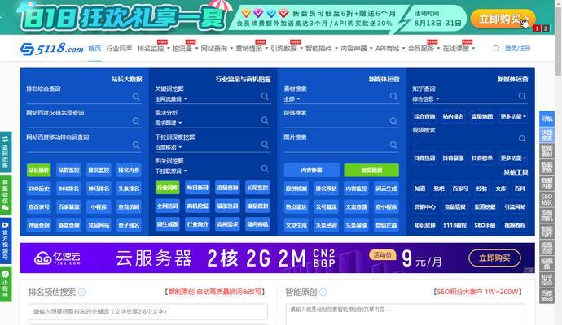This screenshot has height=325, width=562.
Task: Switch to banner slide 1 indicator
Action: (x=537, y=28)
